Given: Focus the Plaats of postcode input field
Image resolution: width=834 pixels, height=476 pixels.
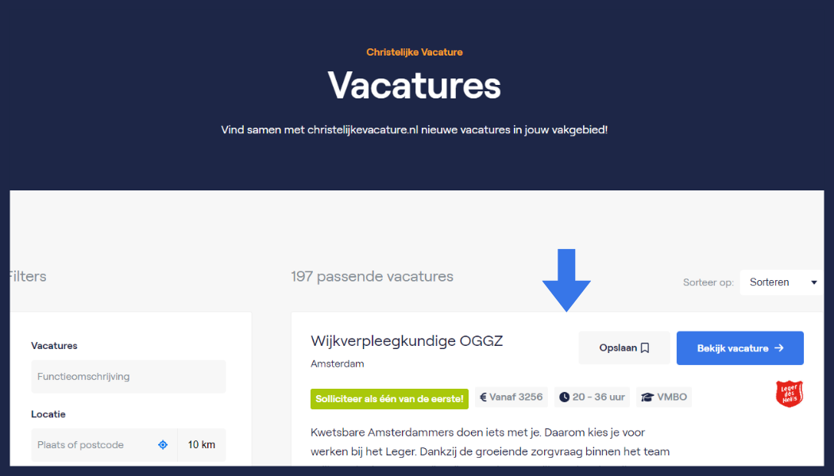Looking at the screenshot, I should pos(104,444).
